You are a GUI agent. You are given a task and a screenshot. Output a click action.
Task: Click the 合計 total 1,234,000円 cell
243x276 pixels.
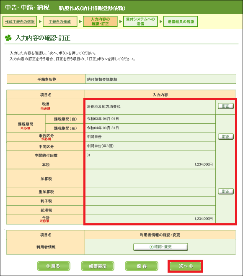[150, 219]
